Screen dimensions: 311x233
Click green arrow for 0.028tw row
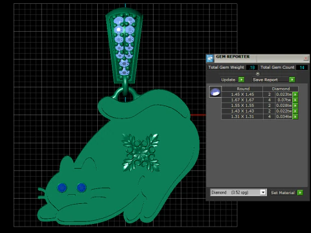(295, 105)
